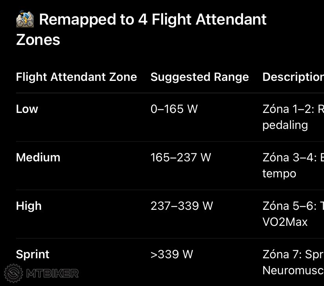The height and width of the screenshot is (286, 324).
Task: Click the '165–237 W' range cell
Action: [x=181, y=157]
